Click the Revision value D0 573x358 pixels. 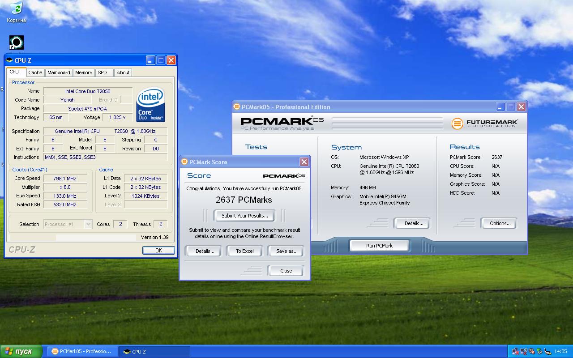pos(156,149)
